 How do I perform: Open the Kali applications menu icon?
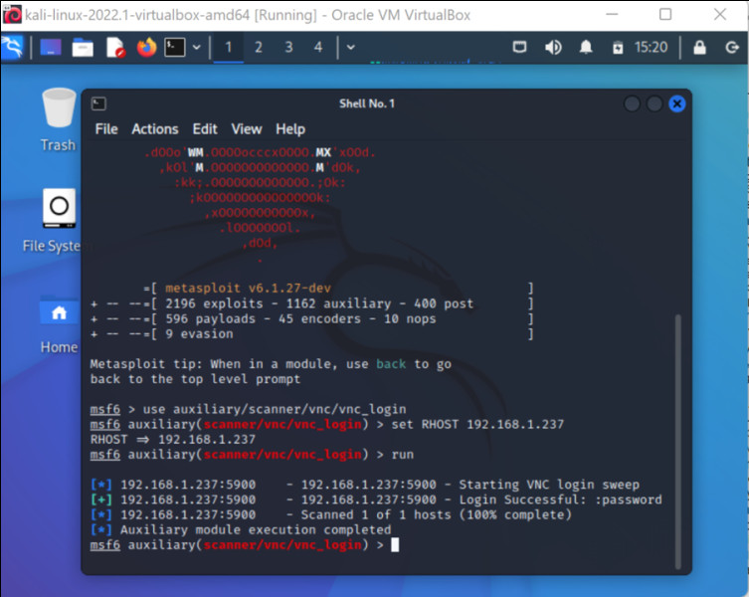point(12,47)
